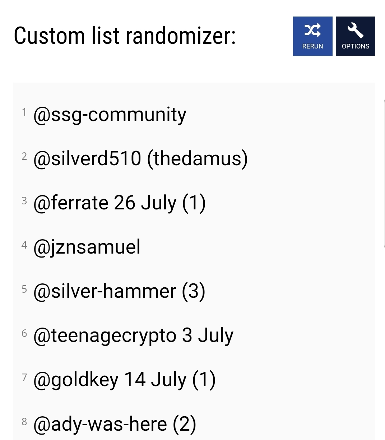Click the RERUN button label
This screenshot has width=385, height=440.
pyautogui.click(x=312, y=46)
